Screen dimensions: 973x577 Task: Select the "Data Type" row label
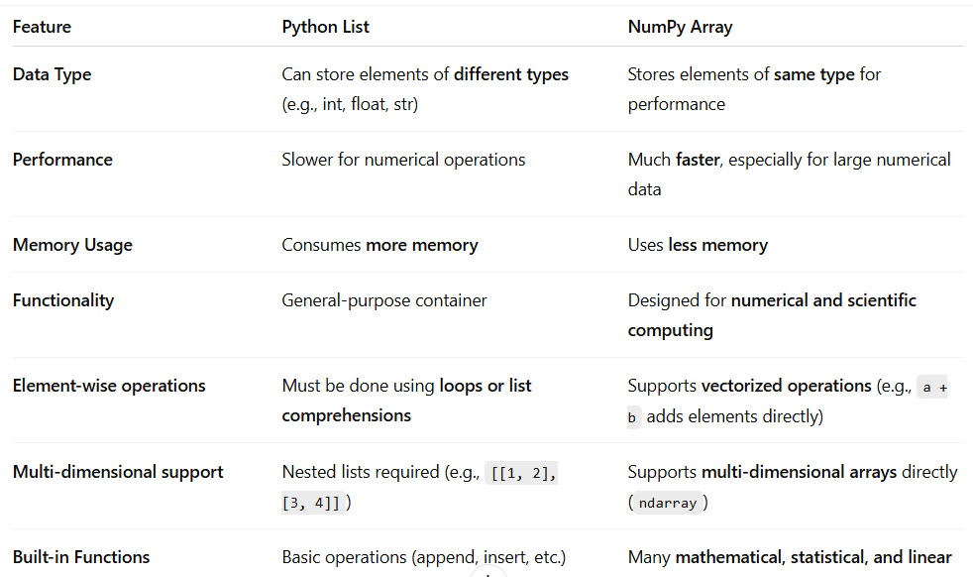point(52,74)
